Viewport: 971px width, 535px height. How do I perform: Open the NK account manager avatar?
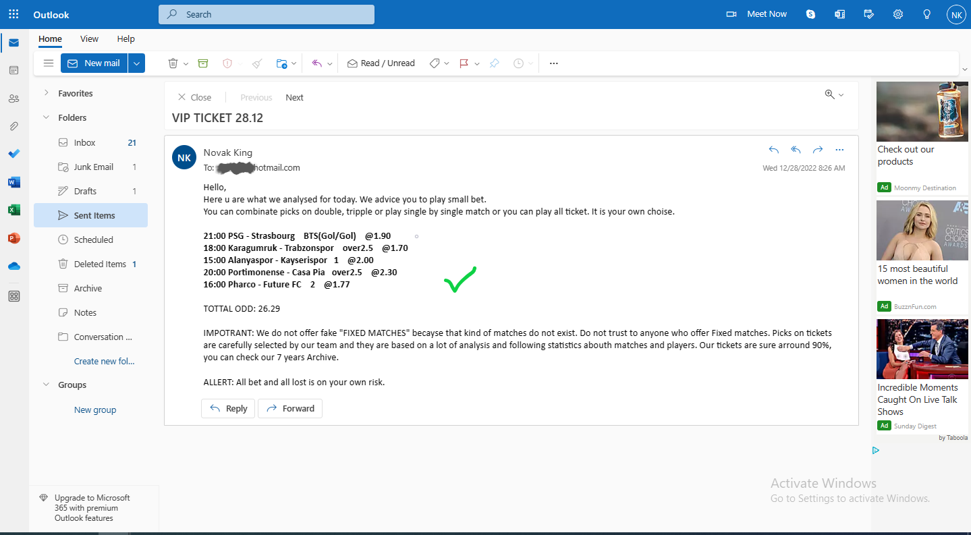957,14
